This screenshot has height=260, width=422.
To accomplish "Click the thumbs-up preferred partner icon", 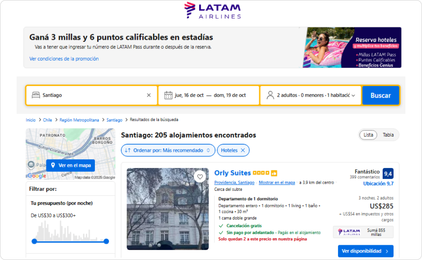I will click(x=274, y=173).
